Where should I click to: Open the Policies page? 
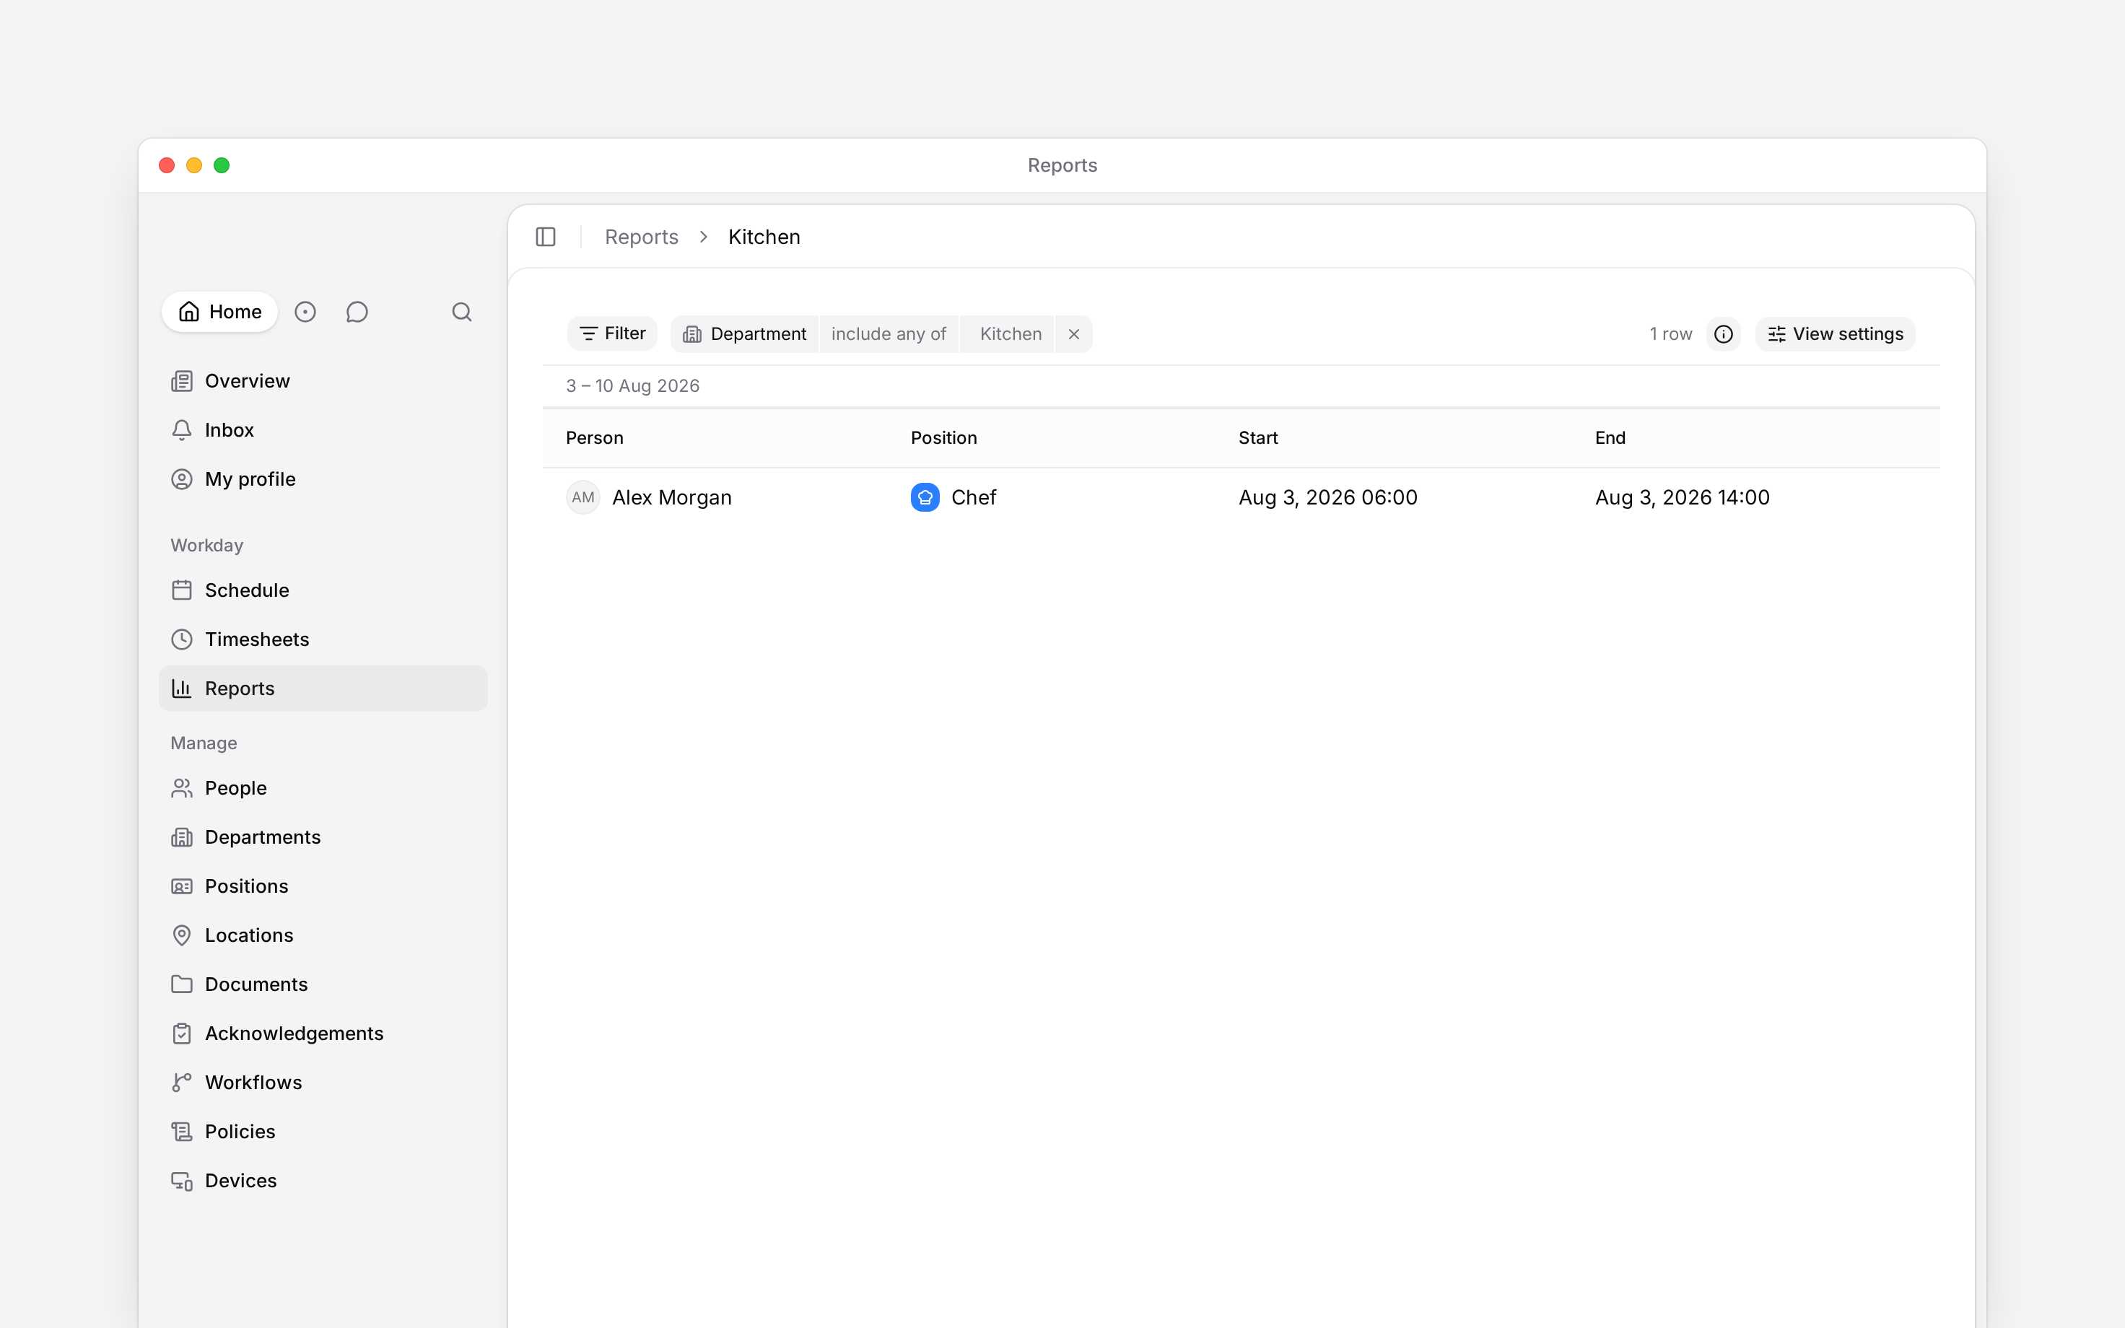click(323, 1132)
